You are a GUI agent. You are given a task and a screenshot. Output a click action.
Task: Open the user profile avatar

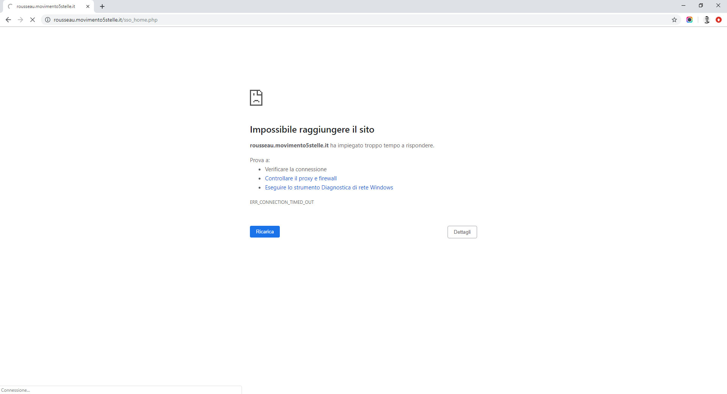pos(707,20)
